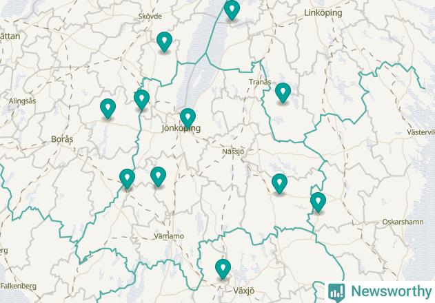The height and width of the screenshot is (303, 435).
Task: Click the easternmost pin northwest of Oskarshamn
Action: click(318, 202)
